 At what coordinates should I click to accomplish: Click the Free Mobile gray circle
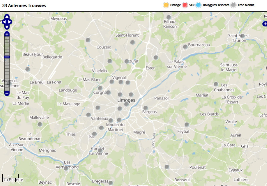pyautogui.click(x=233, y=5)
